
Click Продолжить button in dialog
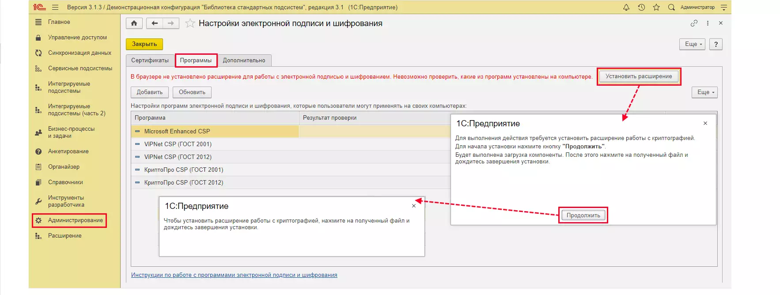click(x=583, y=216)
